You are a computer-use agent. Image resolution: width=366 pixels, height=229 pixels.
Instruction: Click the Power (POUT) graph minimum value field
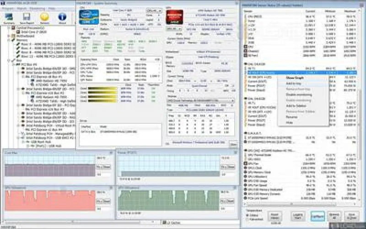tap(227, 174)
